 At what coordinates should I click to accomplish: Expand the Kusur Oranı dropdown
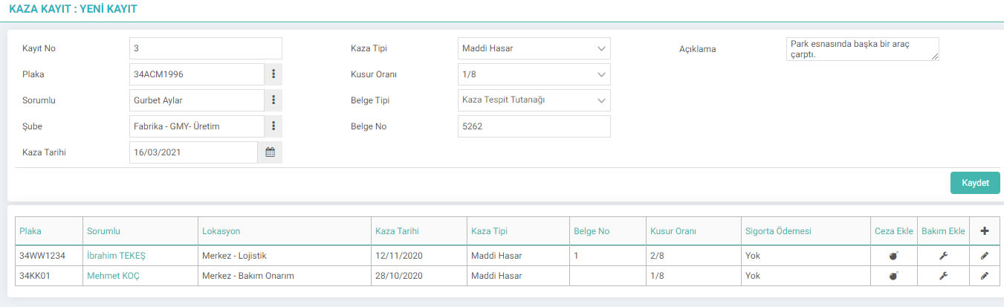click(x=534, y=74)
